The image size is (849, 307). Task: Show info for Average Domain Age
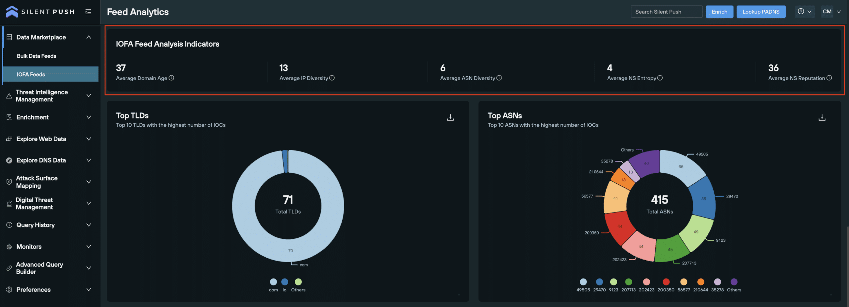(x=171, y=78)
